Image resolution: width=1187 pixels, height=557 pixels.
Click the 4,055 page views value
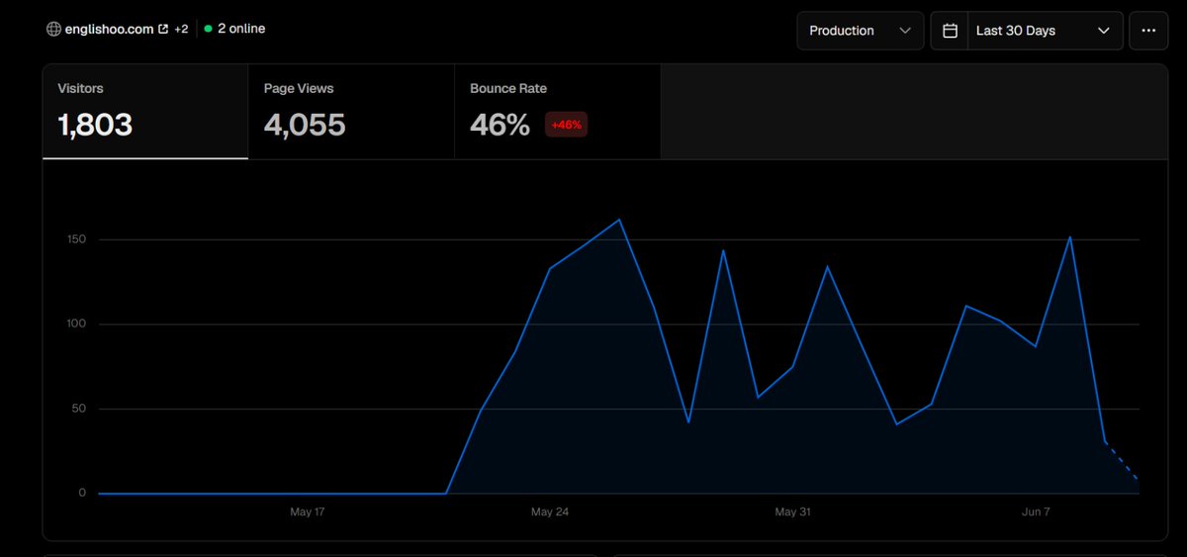point(305,125)
